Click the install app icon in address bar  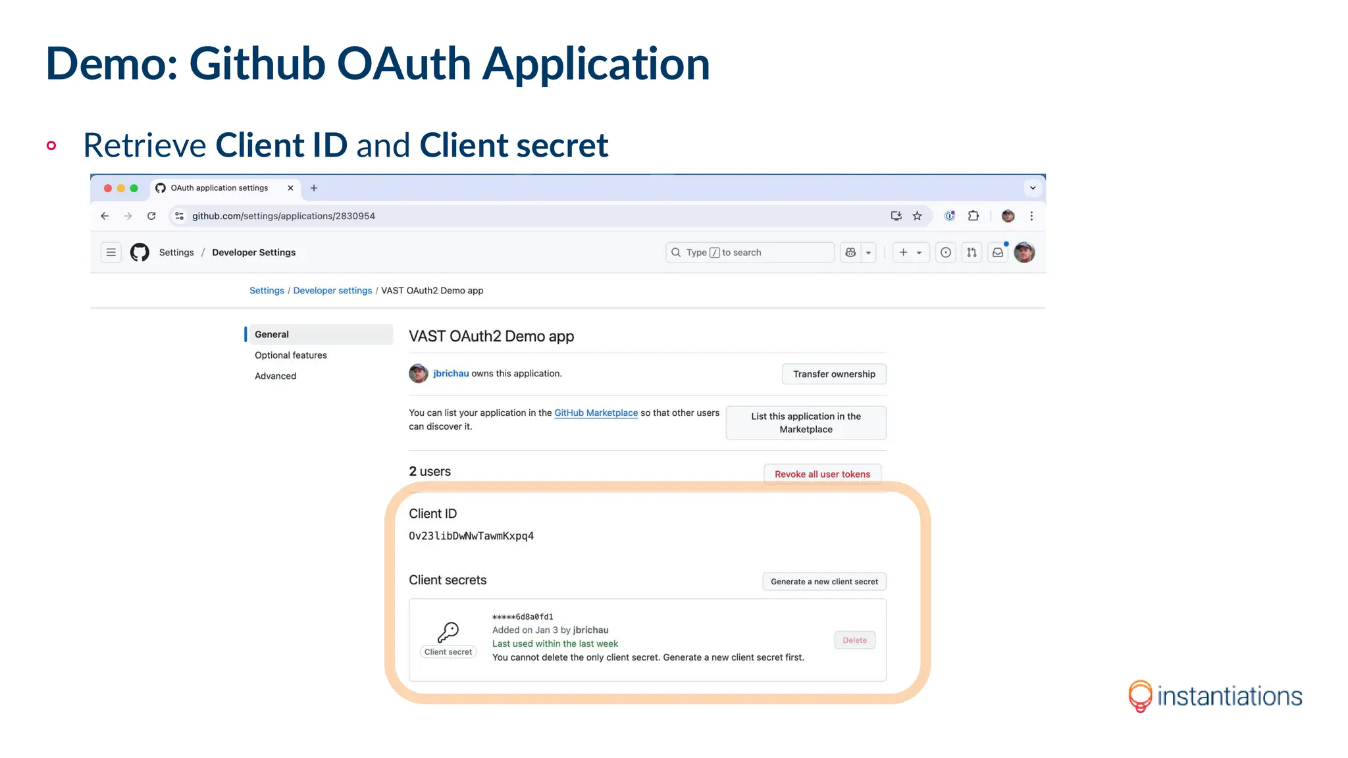(x=896, y=216)
